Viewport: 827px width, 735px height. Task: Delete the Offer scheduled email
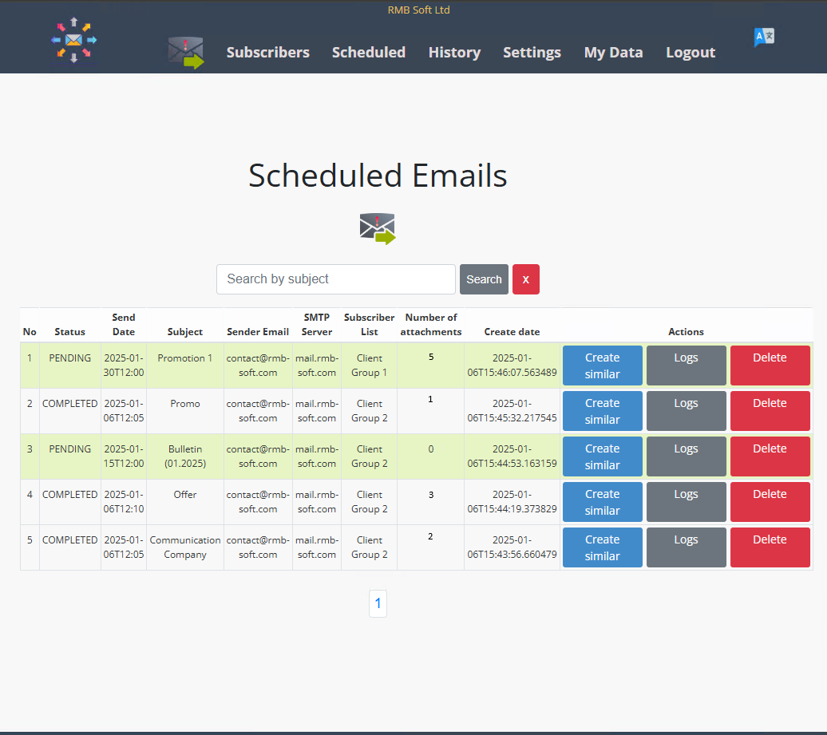click(770, 502)
